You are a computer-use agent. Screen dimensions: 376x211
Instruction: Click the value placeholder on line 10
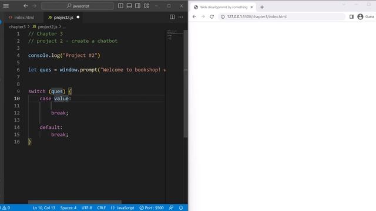pyautogui.click(x=61, y=98)
